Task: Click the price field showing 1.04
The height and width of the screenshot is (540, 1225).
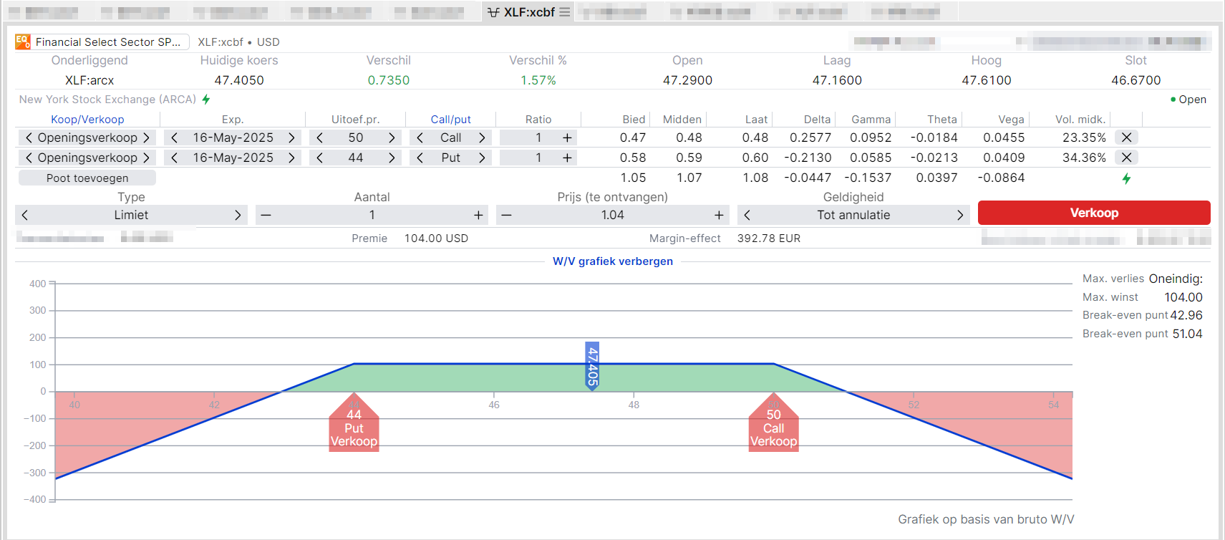Action: tap(613, 215)
